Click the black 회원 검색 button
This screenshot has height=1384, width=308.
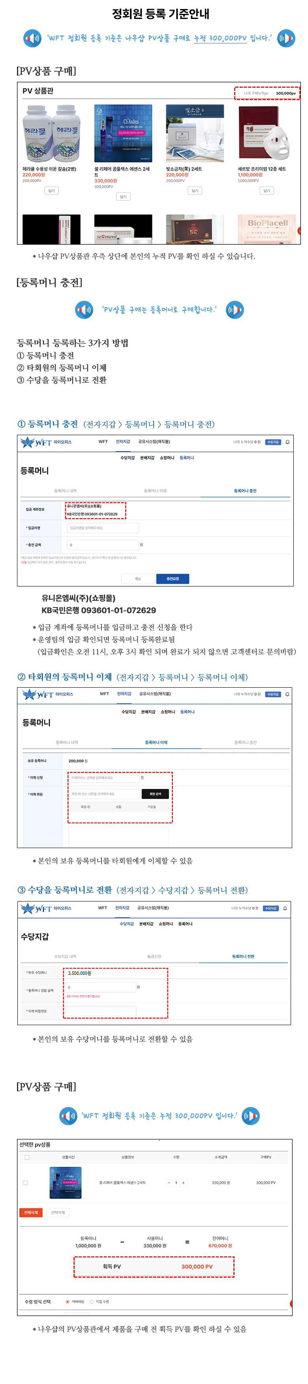[155, 794]
